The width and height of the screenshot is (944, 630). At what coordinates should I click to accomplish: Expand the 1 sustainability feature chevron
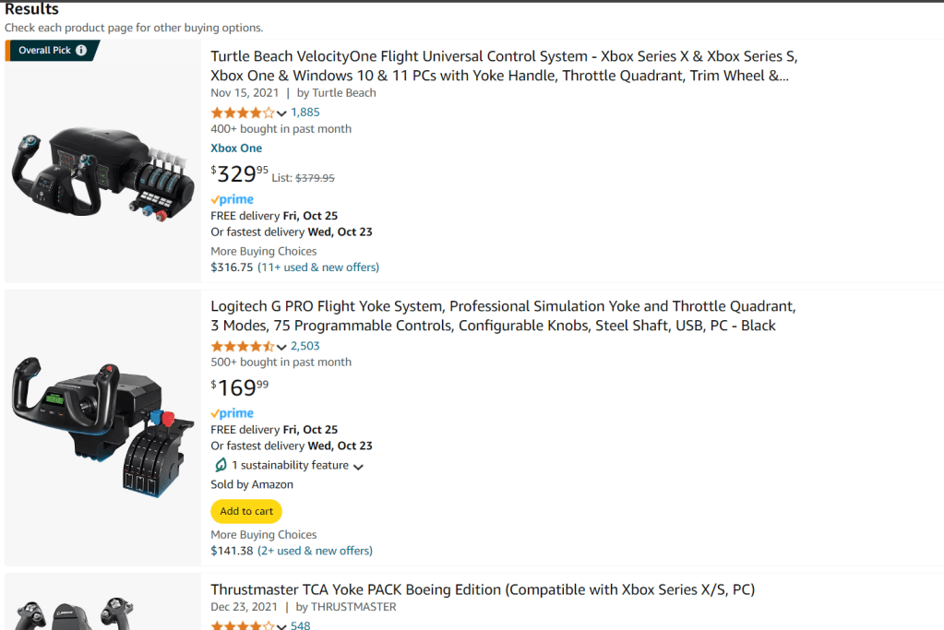coord(358,467)
